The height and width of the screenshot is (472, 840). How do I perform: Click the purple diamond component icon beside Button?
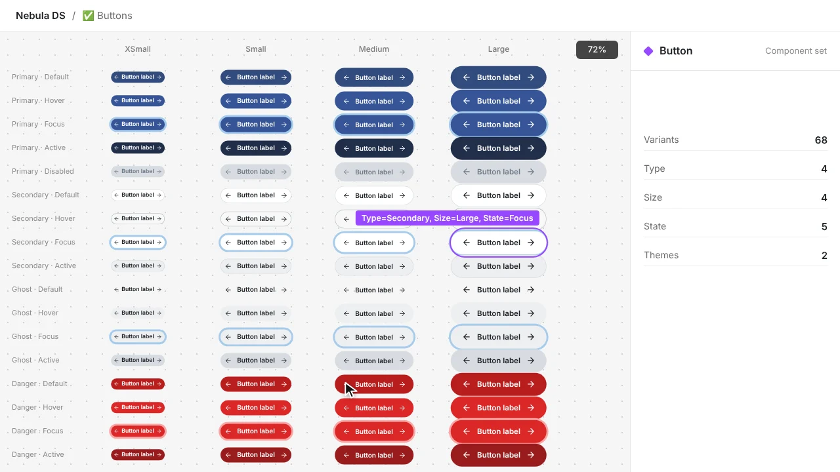[x=648, y=51]
